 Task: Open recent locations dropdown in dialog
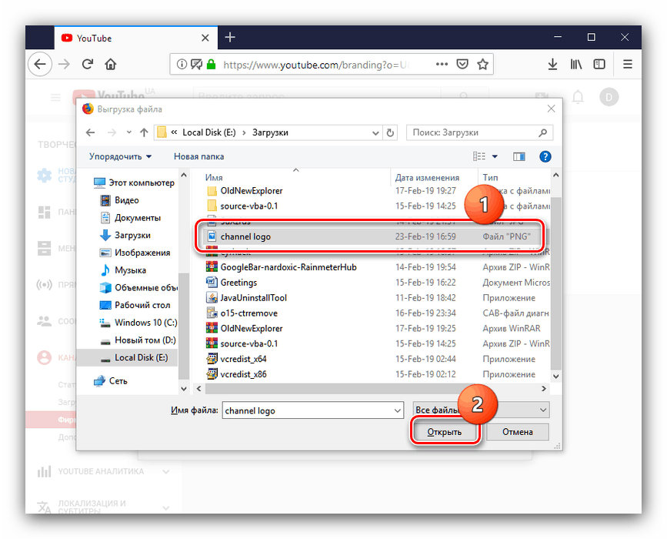pos(129,132)
